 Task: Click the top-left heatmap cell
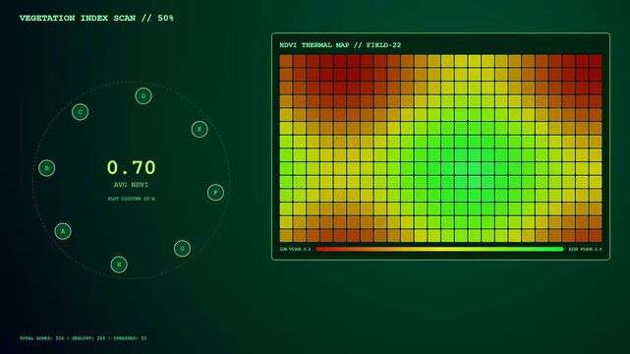point(286,61)
